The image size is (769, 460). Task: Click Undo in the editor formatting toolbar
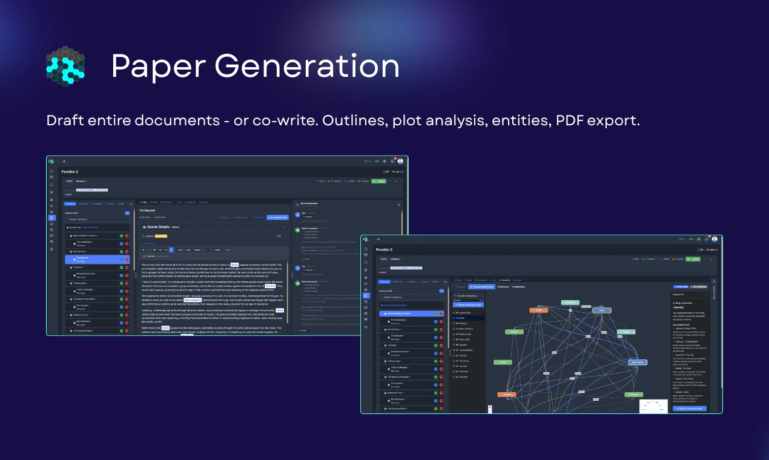216,250
